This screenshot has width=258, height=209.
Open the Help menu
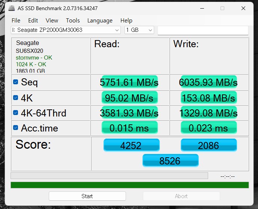tap(126, 21)
